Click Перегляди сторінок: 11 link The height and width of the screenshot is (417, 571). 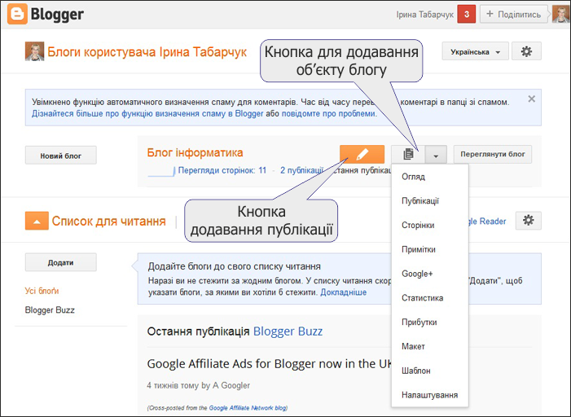(222, 170)
